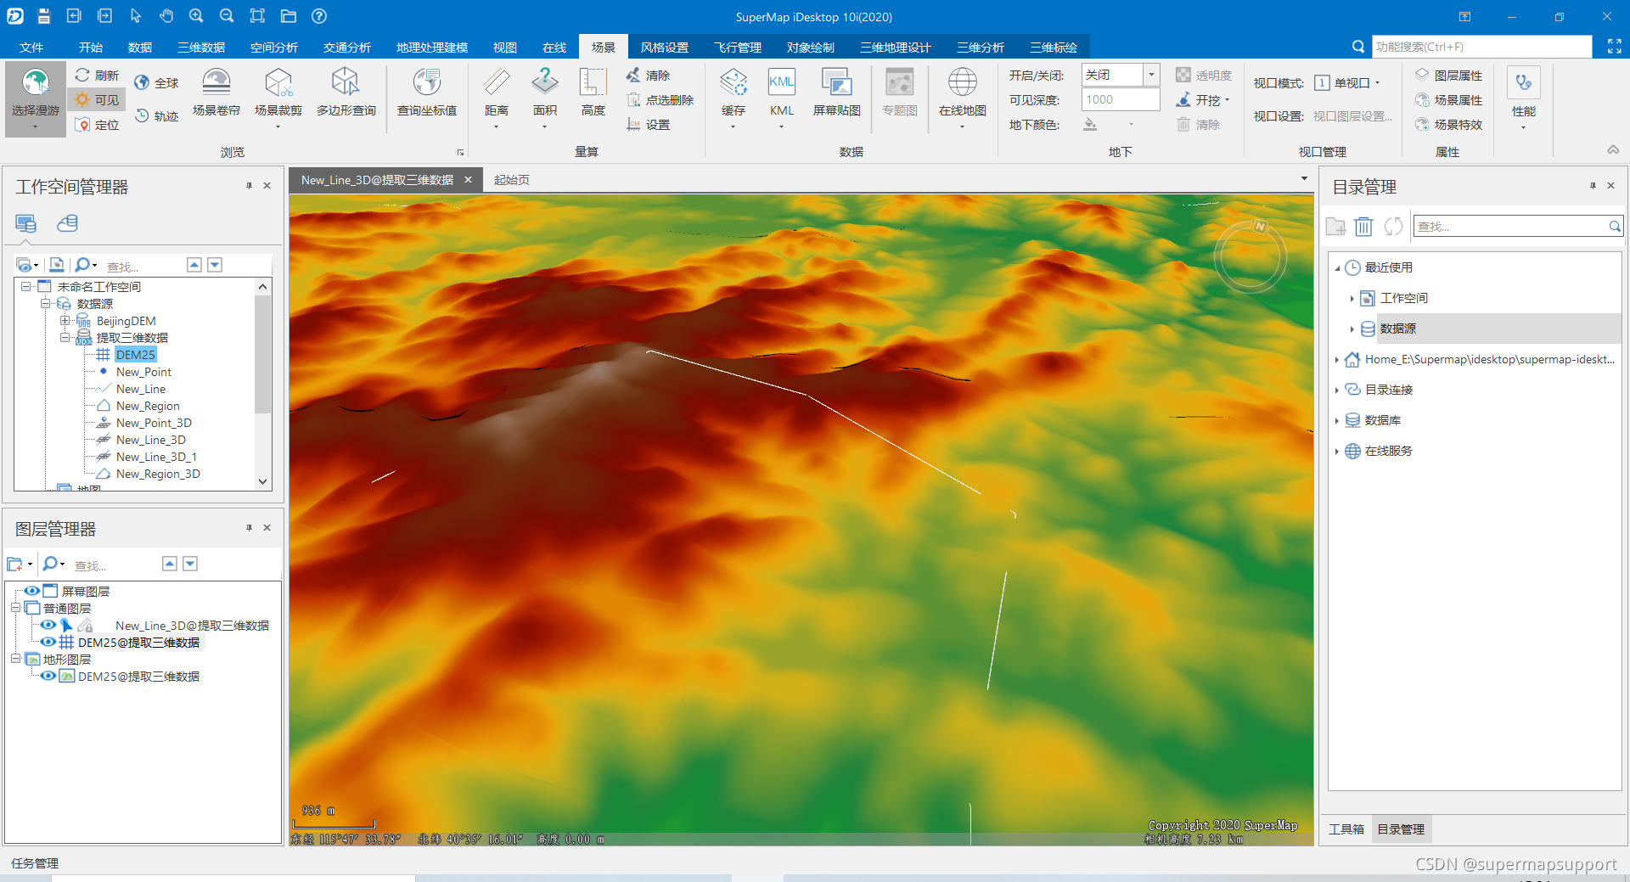Expand the 目录连接 node
The width and height of the screenshot is (1630, 882).
1337,390
